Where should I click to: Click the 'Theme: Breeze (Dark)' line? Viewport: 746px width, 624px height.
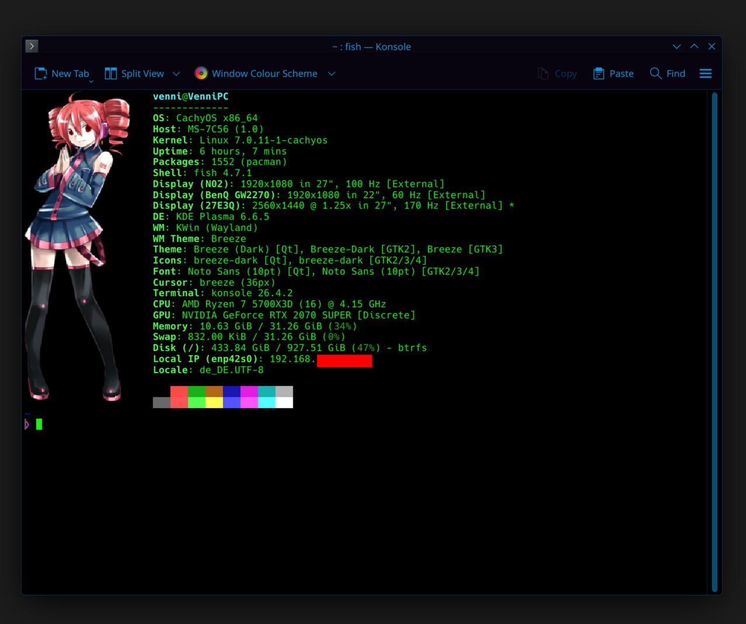pos(328,249)
